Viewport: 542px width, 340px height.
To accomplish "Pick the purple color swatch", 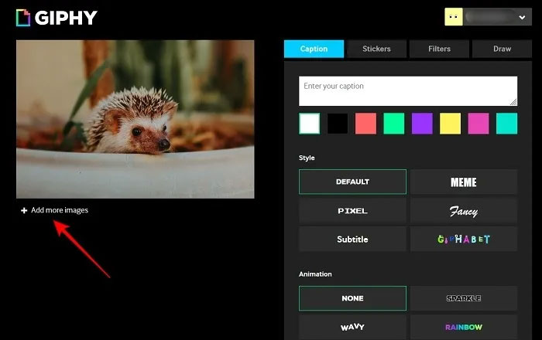I will (422, 124).
